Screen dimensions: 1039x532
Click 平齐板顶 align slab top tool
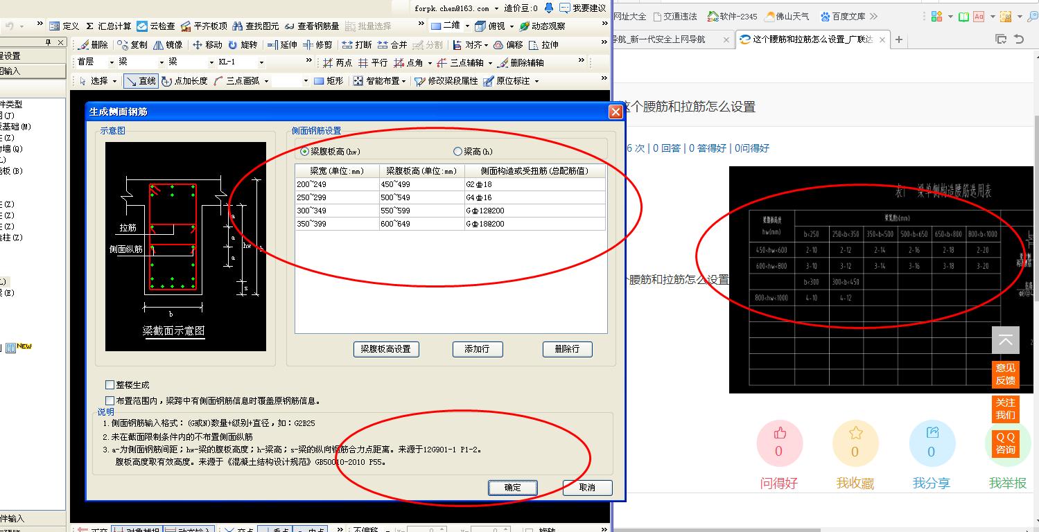(204, 26)
